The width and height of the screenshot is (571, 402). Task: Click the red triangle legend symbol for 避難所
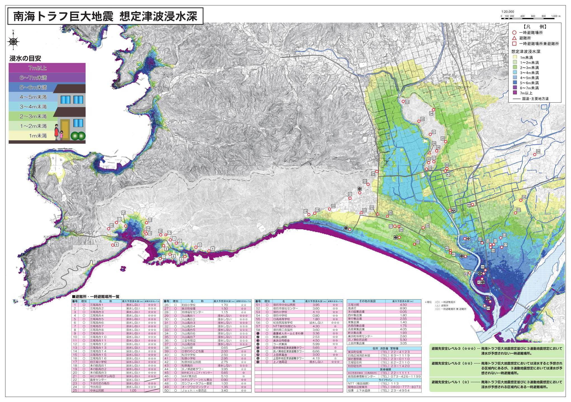click(x=514, y=38)
